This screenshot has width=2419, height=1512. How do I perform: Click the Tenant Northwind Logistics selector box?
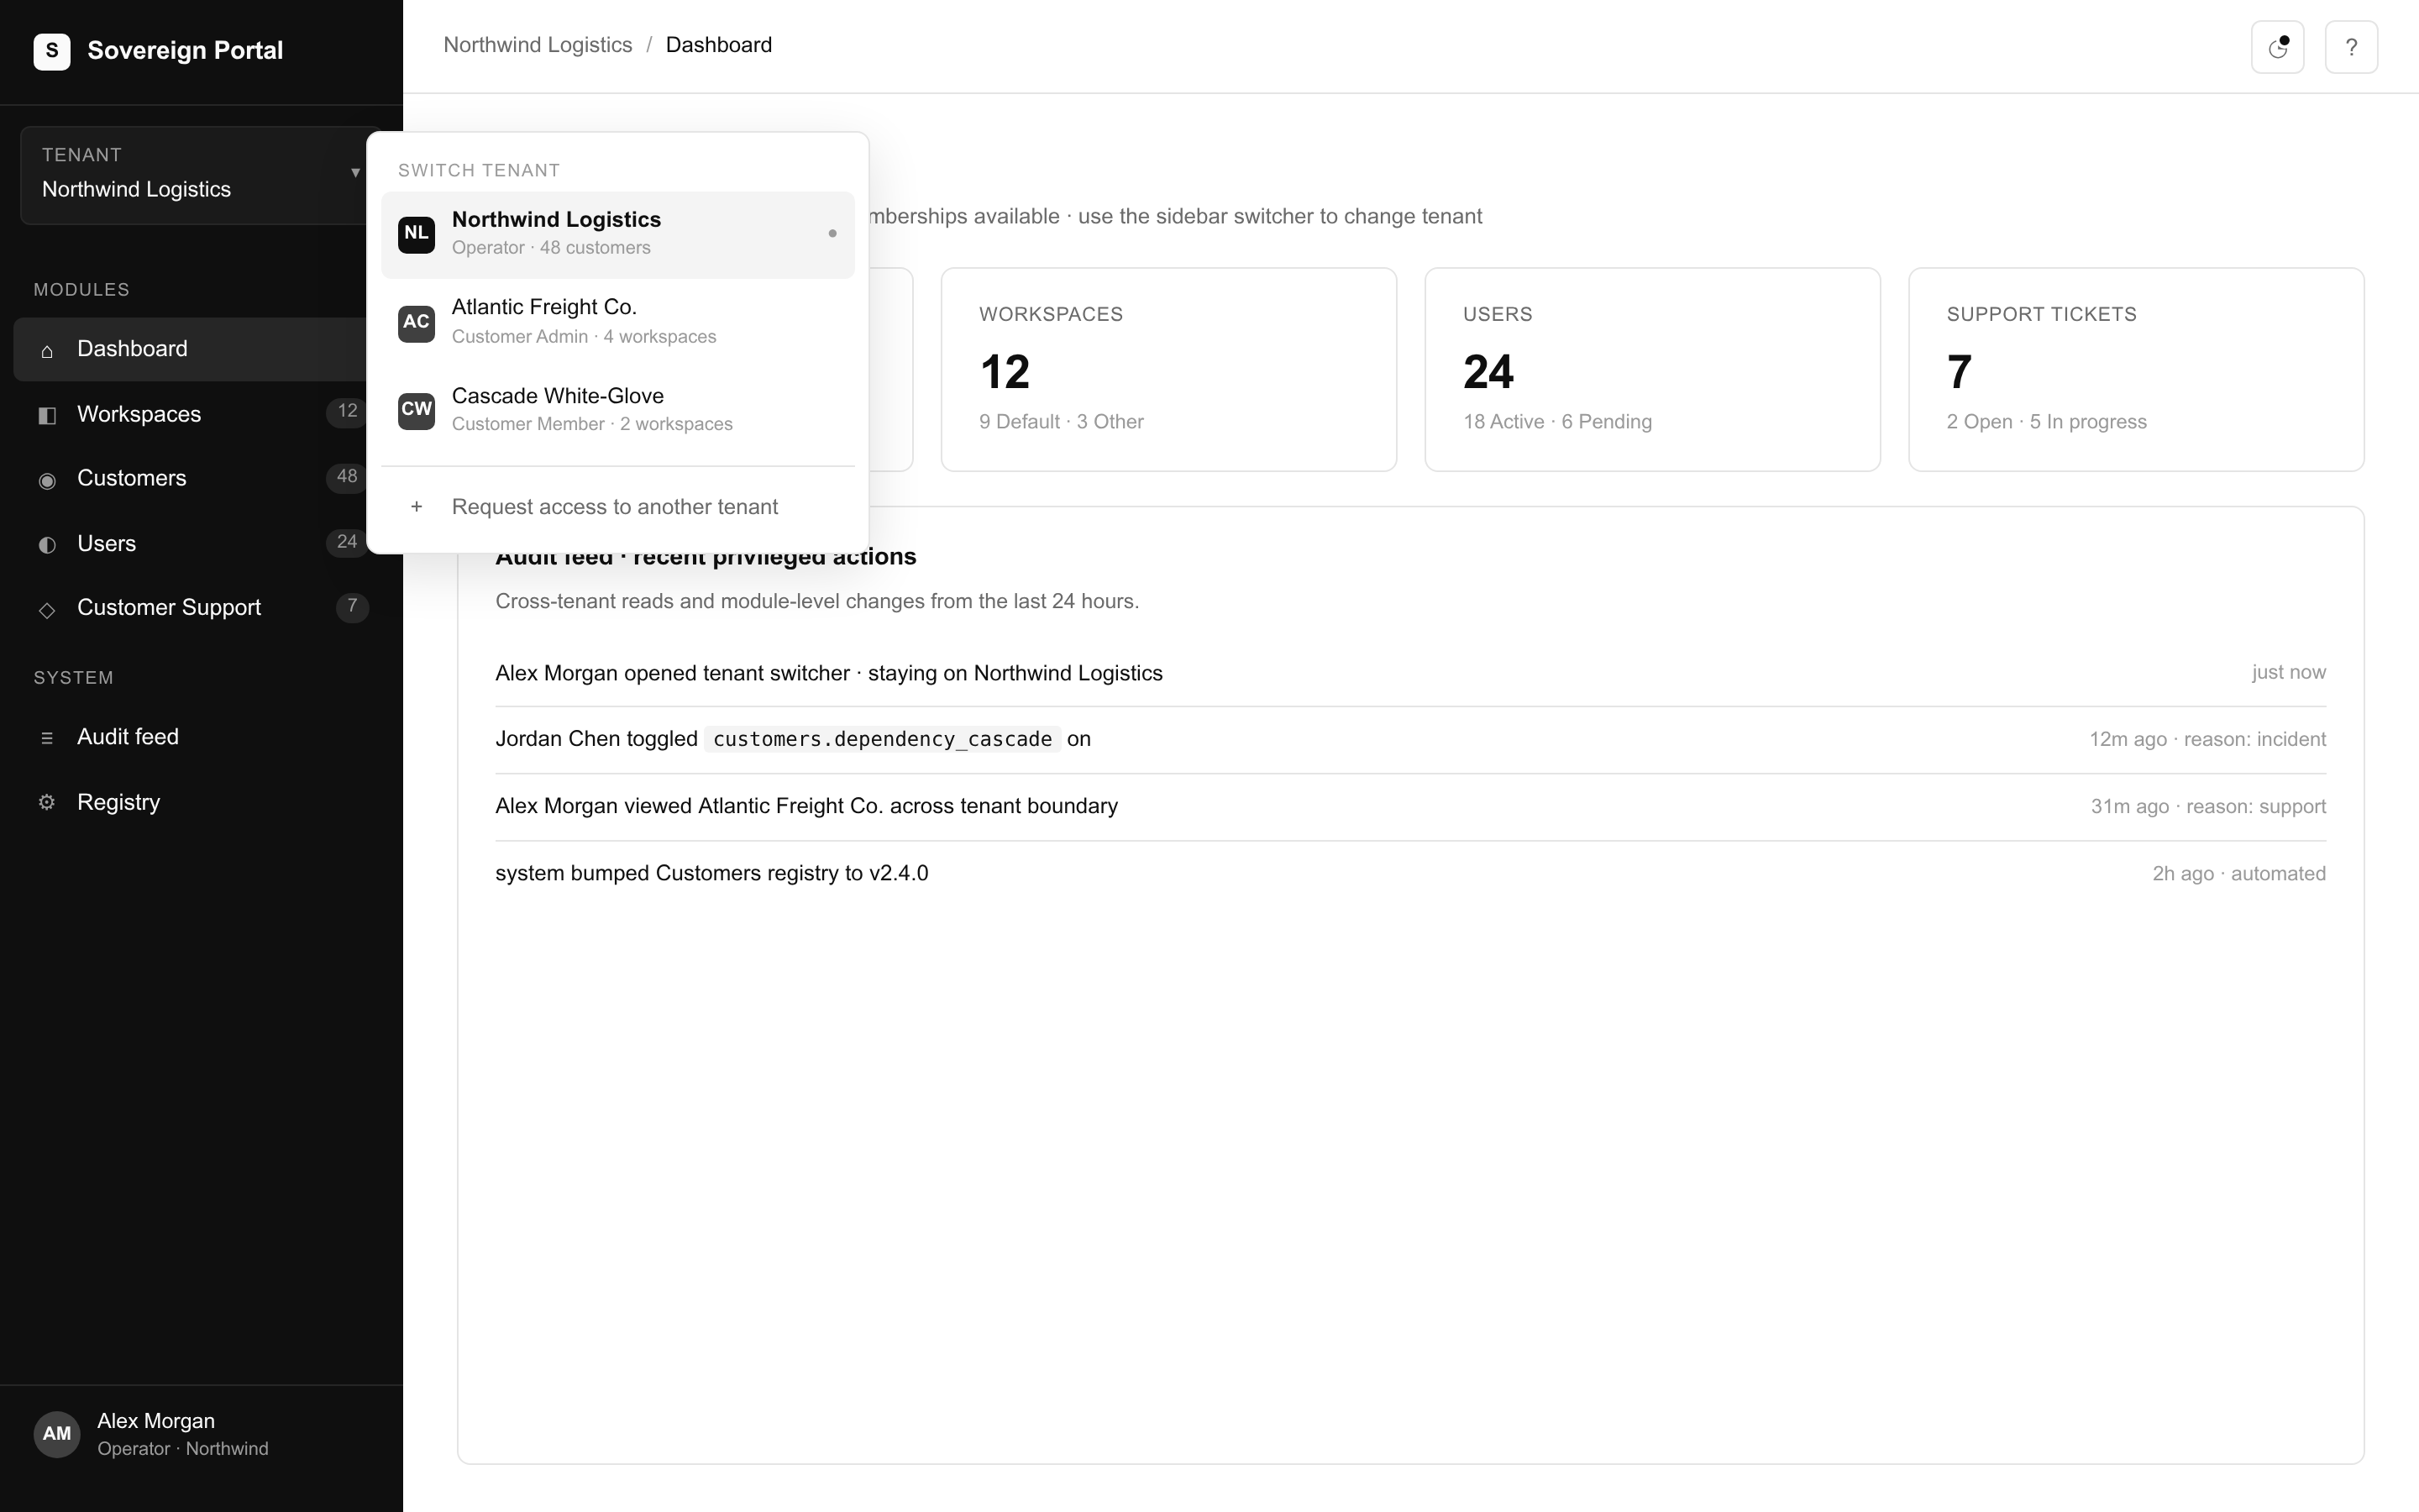(195, 175)
